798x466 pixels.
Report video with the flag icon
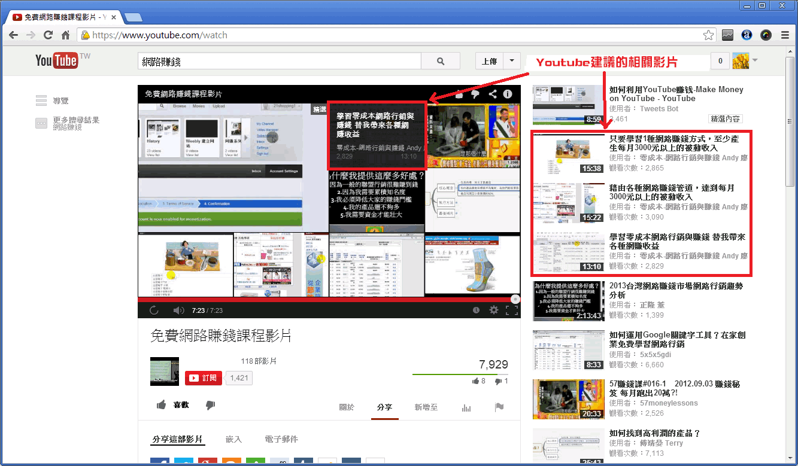coord(499,407)
